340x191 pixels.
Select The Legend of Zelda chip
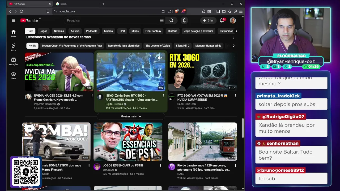pos(158,46)
